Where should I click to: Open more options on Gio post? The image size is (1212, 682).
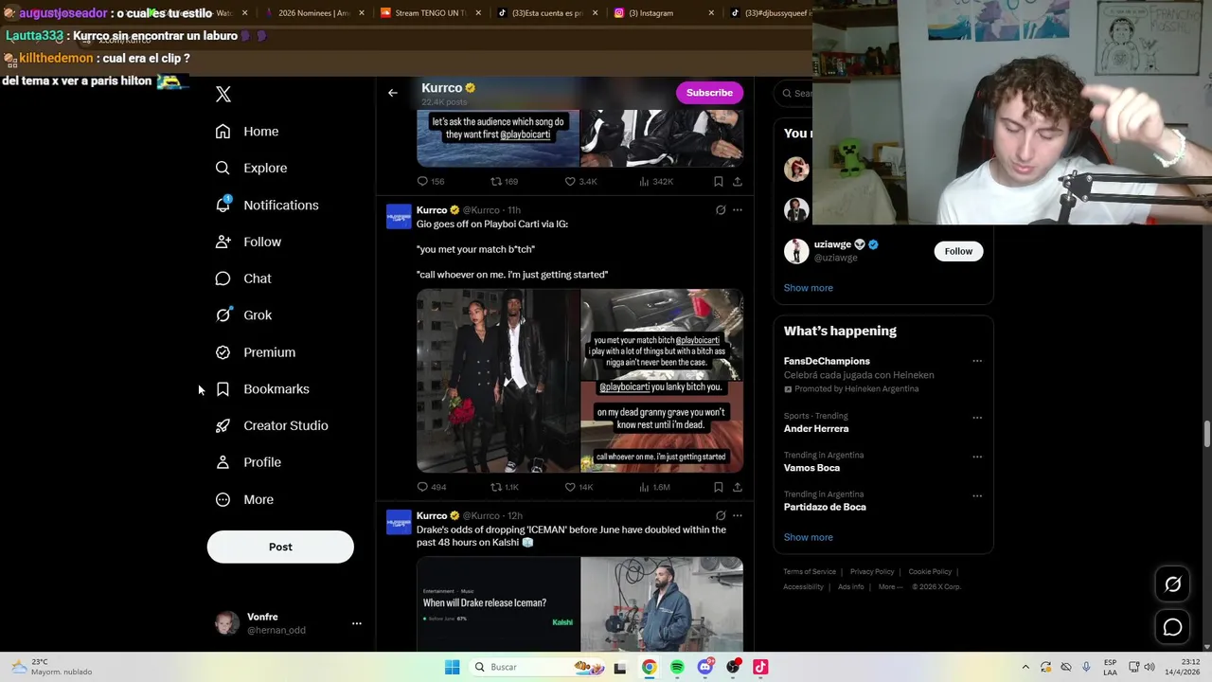(x=738, y=210)
